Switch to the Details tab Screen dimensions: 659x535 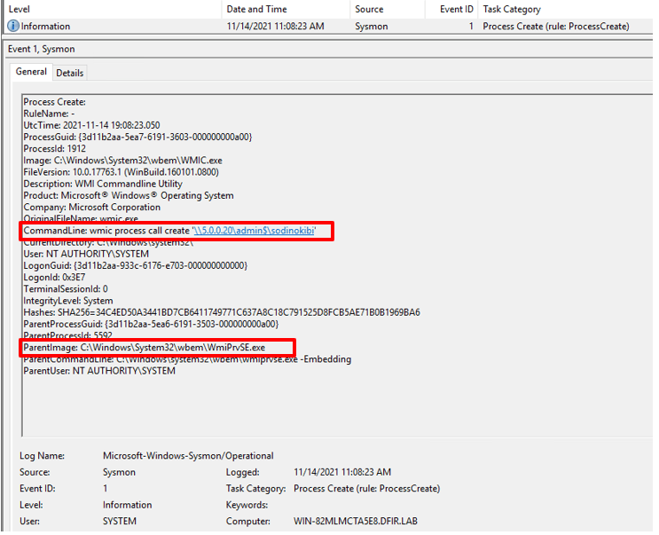pyautogui.click(x=70, y=73)
